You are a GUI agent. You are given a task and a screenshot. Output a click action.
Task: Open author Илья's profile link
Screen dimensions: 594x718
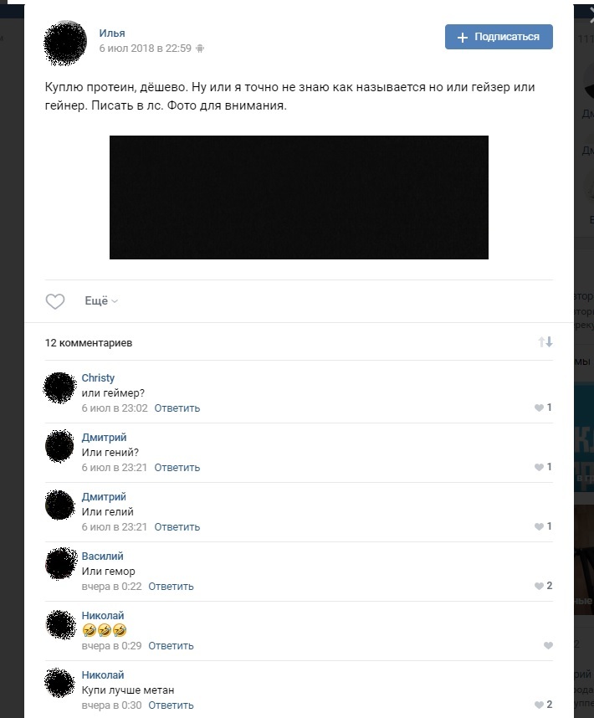[112, 33]
